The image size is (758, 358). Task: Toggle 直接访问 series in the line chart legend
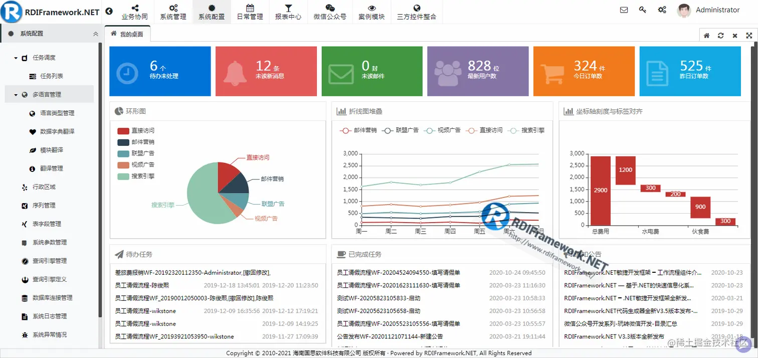(x=484, y=130)
